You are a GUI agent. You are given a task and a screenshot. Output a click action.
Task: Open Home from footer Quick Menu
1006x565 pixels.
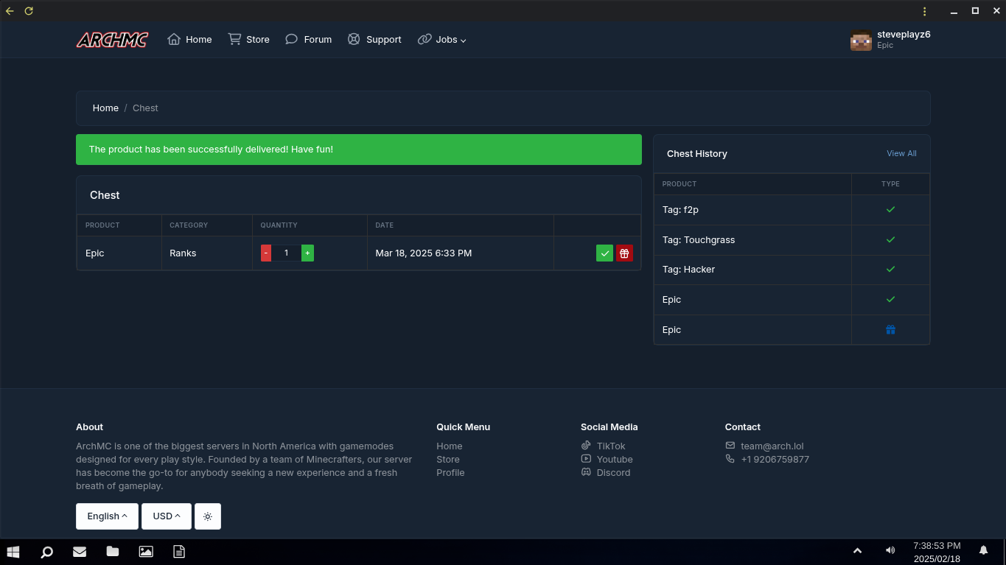click(x=449, y=446)
